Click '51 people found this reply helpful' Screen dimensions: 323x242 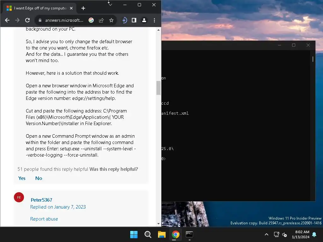(53, 169)
